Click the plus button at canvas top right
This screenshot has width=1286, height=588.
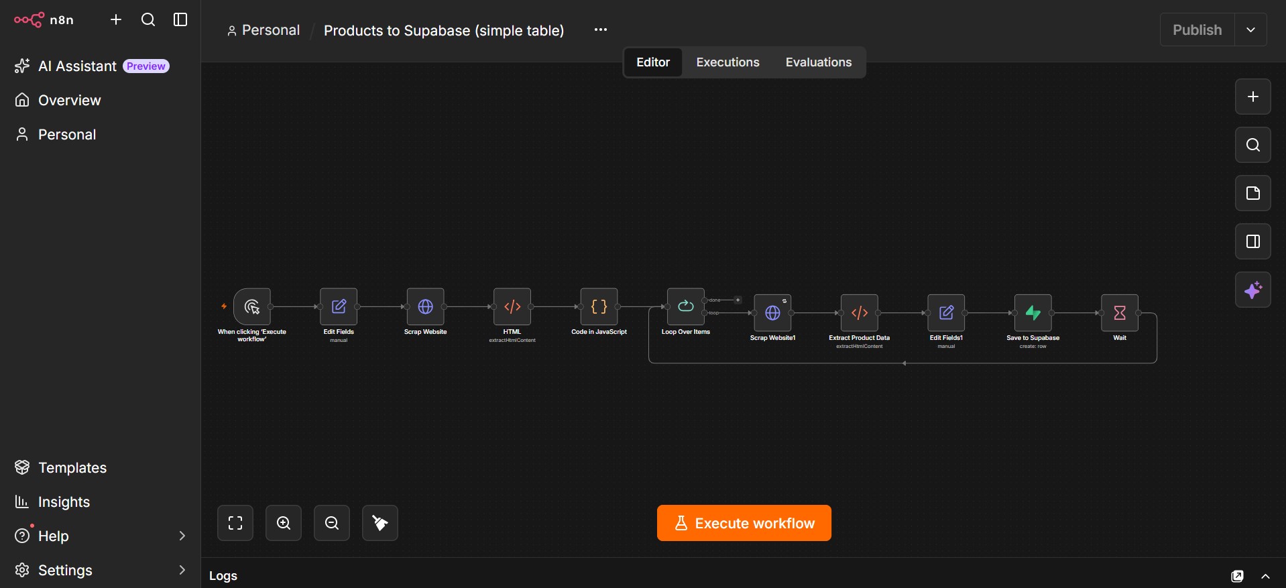point(1253,97)
